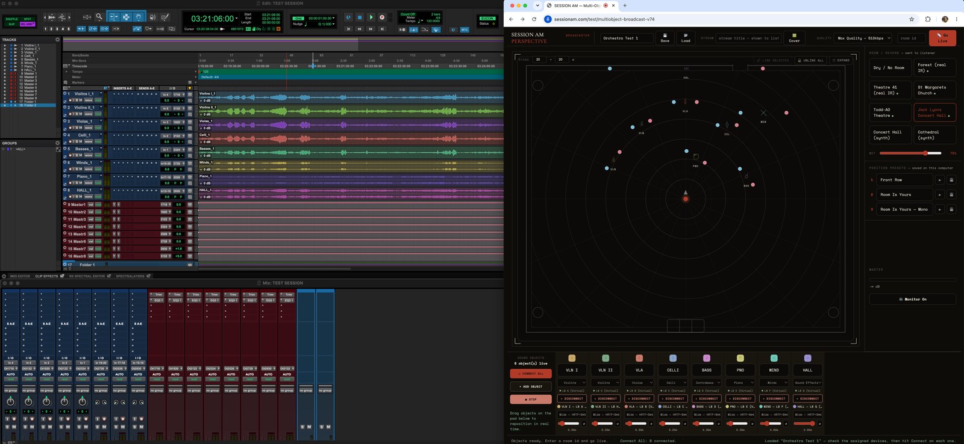
Task: Play the Front Row position preset
Action: (939, 180)
